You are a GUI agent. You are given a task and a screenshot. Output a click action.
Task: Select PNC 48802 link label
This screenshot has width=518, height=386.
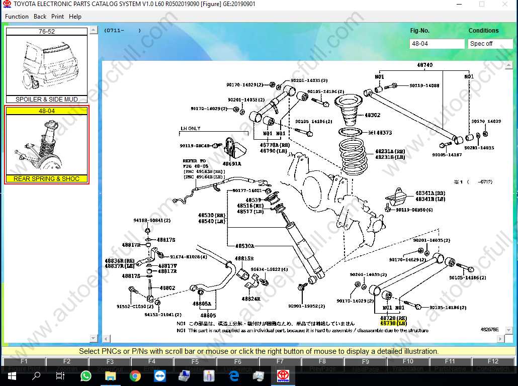click(167, 287)
